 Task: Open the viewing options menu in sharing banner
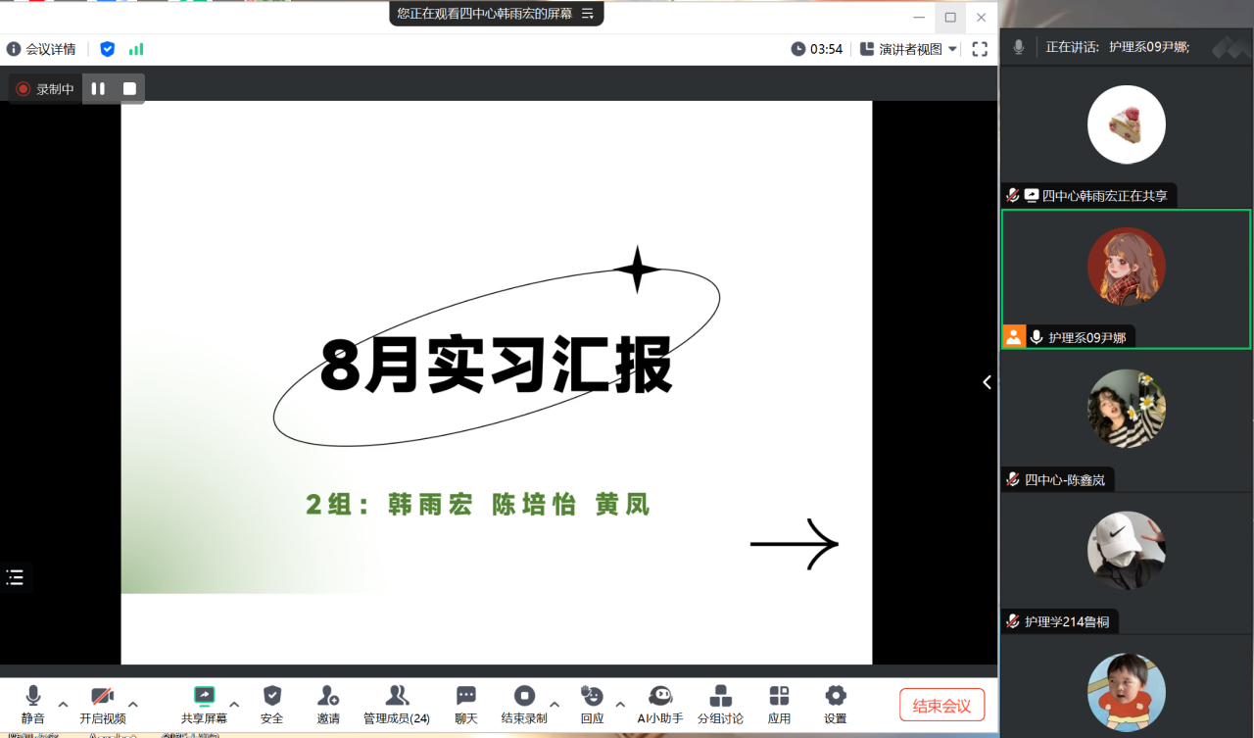tap(588, 14)
